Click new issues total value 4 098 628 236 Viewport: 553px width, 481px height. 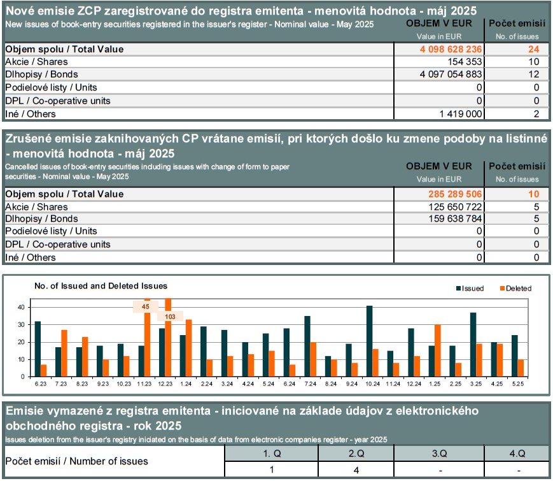click(451, 49)
